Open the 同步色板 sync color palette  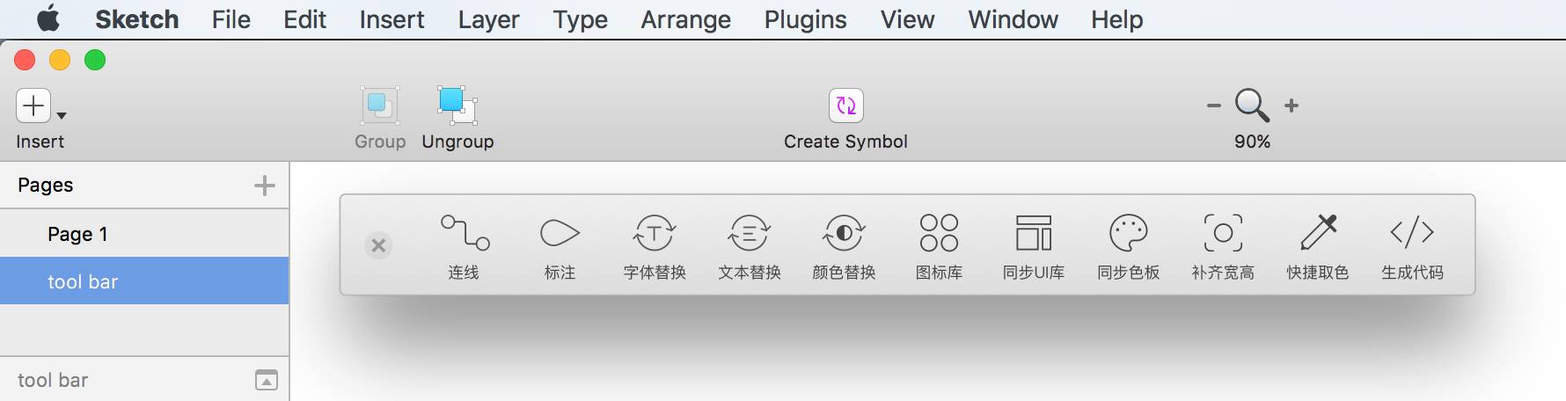coord(1129,233)
